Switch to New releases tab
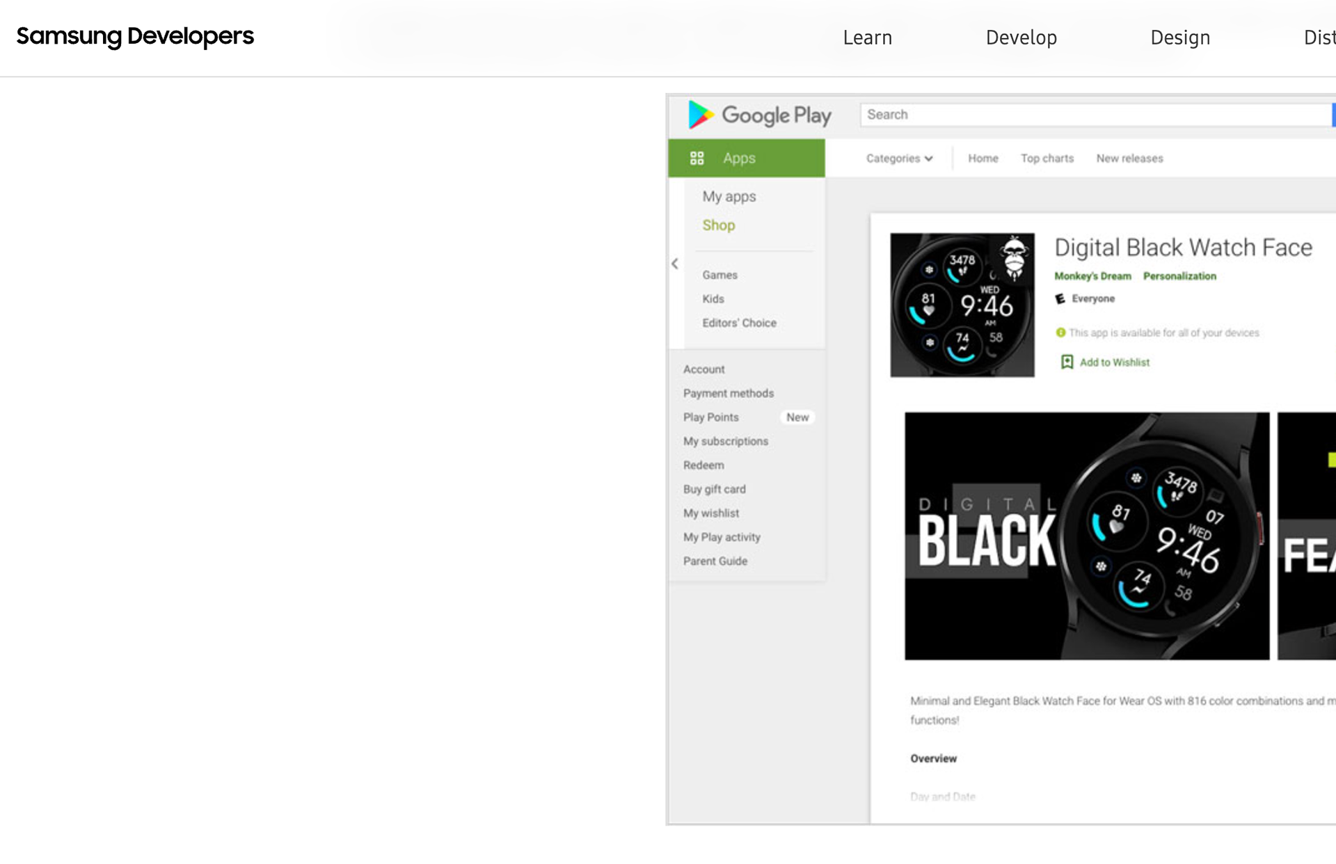Viewport: 1336px width, 864px height. point(1129,159)
